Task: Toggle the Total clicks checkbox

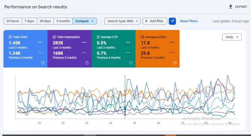Action: tap(10, 37)
